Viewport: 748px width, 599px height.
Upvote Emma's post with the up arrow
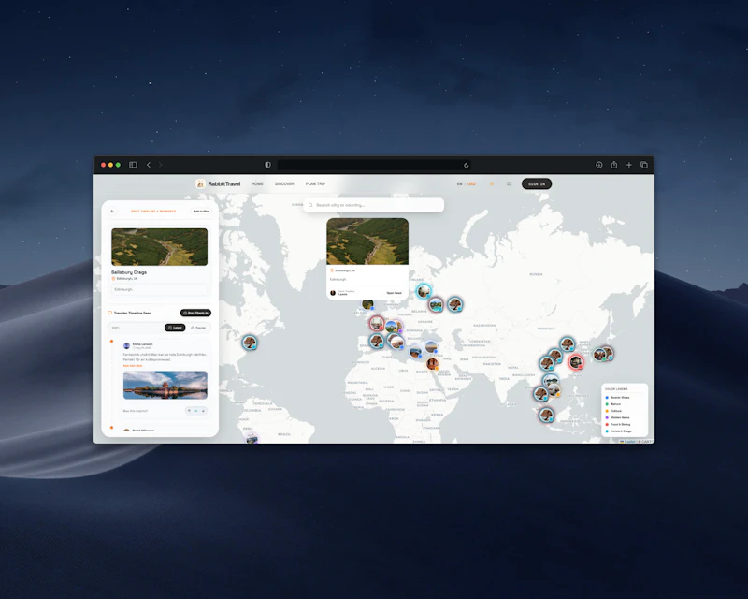(x=190, y=411)
